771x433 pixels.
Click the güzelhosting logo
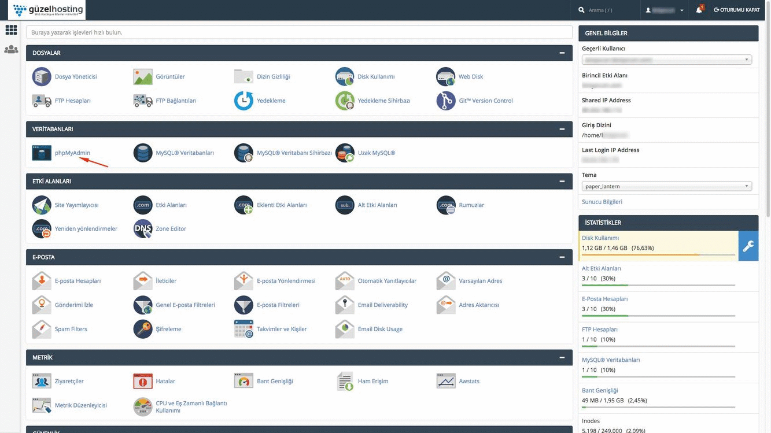(x=46, y=10)
